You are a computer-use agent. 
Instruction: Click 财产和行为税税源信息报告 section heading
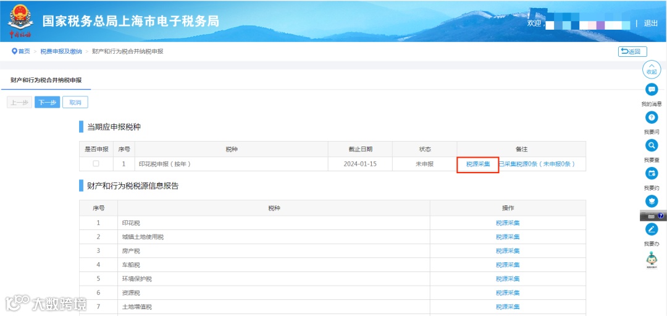pyautogui.click(x=133, y=186)
